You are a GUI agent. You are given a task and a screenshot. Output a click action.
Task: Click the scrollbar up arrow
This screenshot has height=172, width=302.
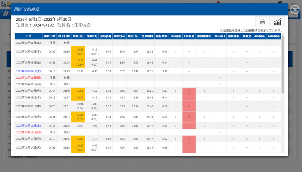283,35
